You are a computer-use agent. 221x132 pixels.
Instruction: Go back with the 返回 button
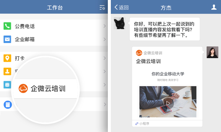[121, 7]
